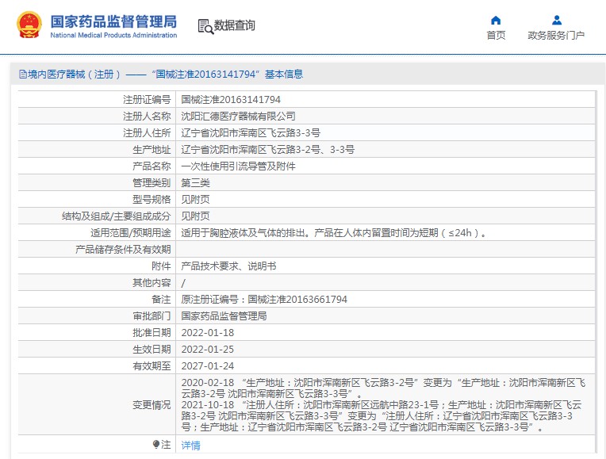Click the 注册人名称 row label
The height and width of the screenshot is (459, 606).
point(147,117)
